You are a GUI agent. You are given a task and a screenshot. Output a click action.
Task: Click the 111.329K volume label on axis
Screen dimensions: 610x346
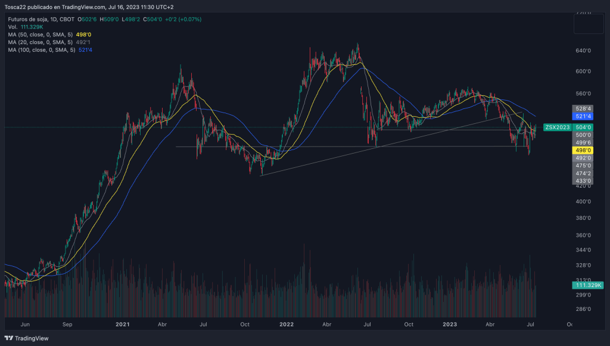[x=583, y=286]
